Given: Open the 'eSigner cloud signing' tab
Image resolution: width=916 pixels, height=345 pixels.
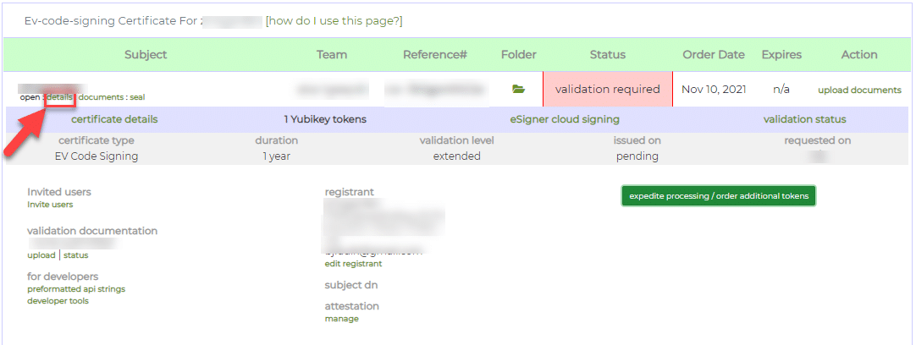Looking at the screenshot, I should tap(565, 119).
